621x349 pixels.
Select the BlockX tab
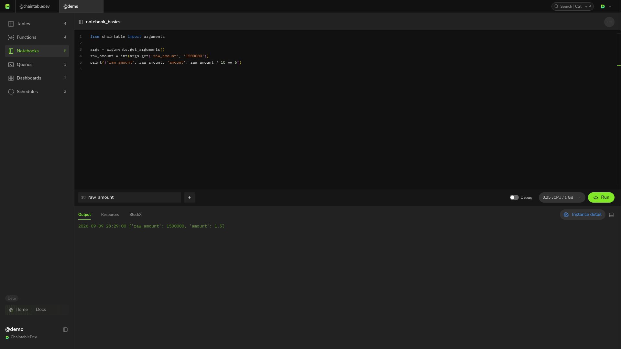tap(135, 215)
